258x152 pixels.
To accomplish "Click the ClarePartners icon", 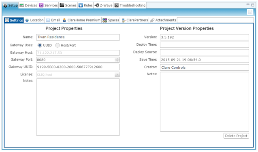I will tap(124, 20).
